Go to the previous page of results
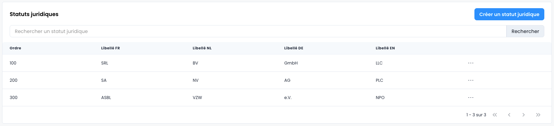This screenshot has height=126, width=554. [509, 115]
